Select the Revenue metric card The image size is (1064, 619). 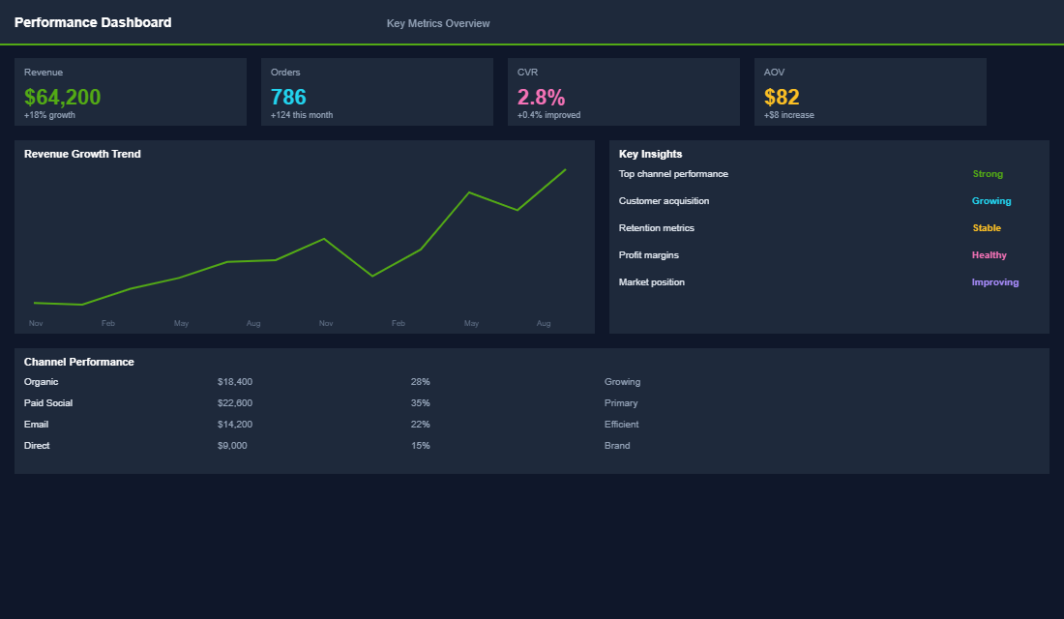point(131,92)
